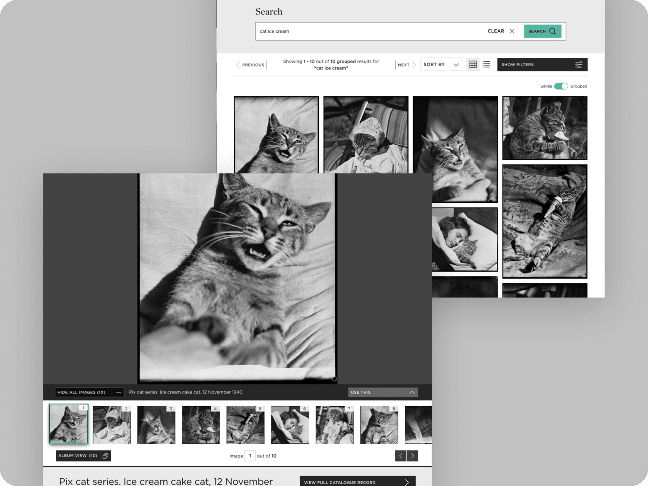Open laughing cat search result thumbnail

(x=276, y=135)
